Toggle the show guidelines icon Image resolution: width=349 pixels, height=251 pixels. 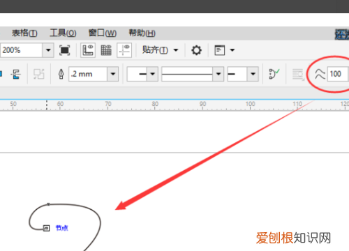124,50
